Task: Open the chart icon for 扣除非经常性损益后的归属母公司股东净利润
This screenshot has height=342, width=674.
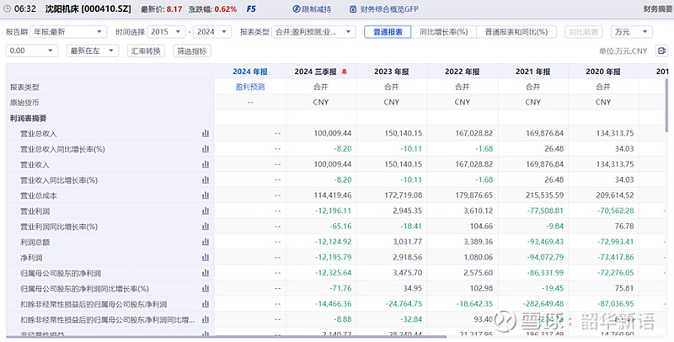Action: pyautogui.click(x=206, y=303)
